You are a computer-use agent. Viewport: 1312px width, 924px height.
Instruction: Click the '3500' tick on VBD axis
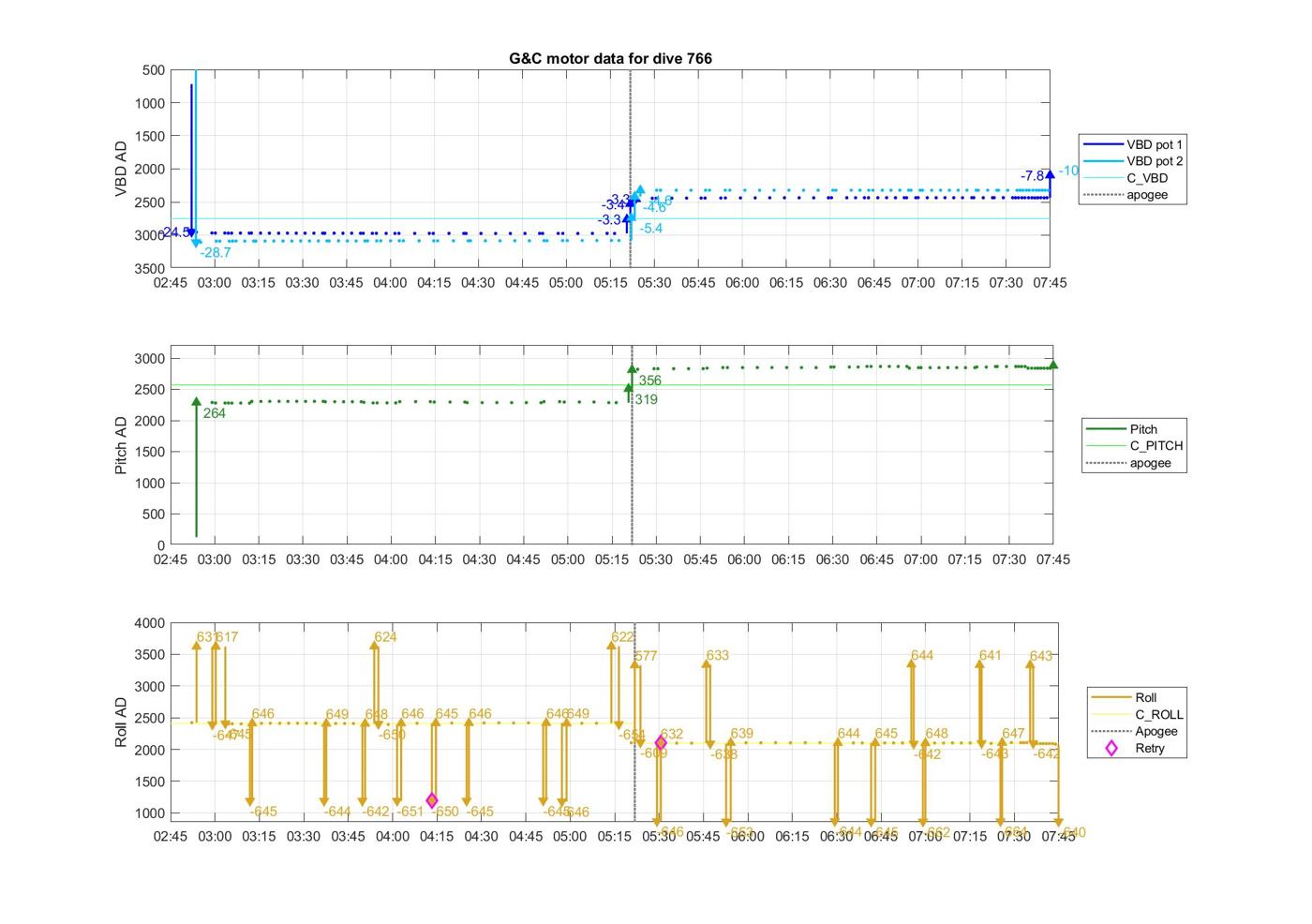click(x=150, y=268)
